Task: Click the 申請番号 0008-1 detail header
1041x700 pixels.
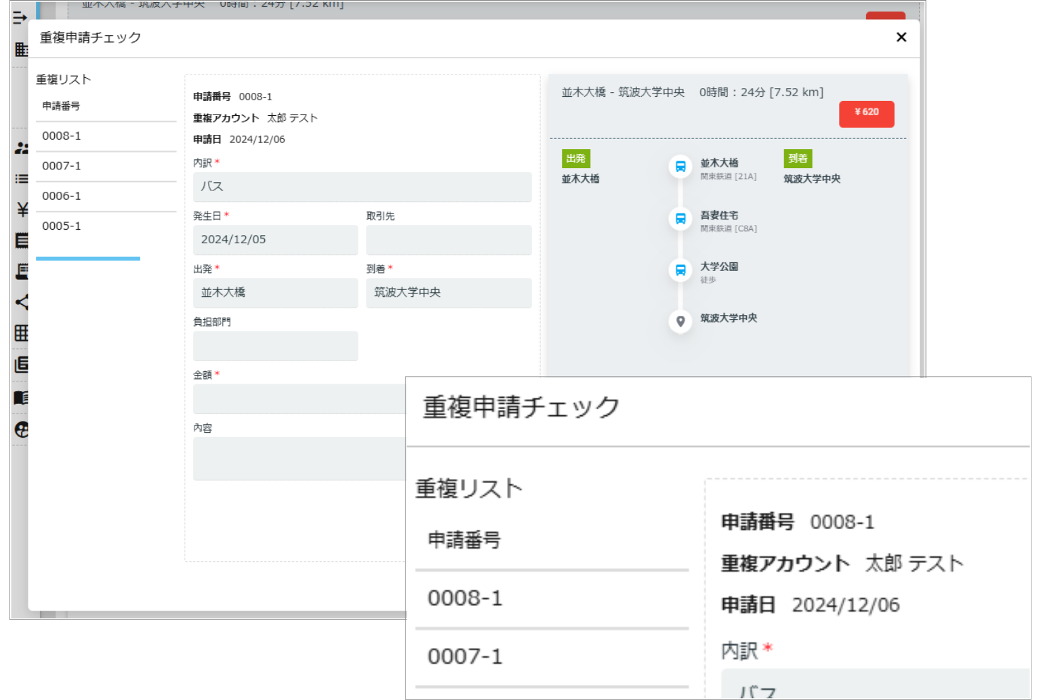Action: (232, 97)
